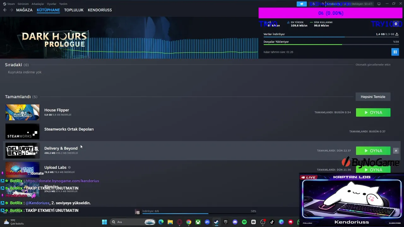Viewport: 404px width, 227px height.
Task: Open the notifications bell icon
Action: pos(313,4)
